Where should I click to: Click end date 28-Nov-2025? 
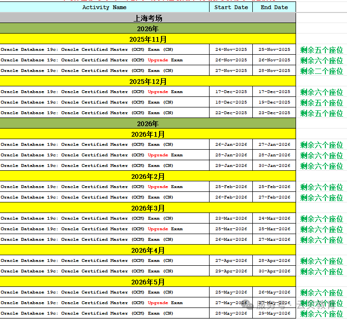(x=274, y=71)
